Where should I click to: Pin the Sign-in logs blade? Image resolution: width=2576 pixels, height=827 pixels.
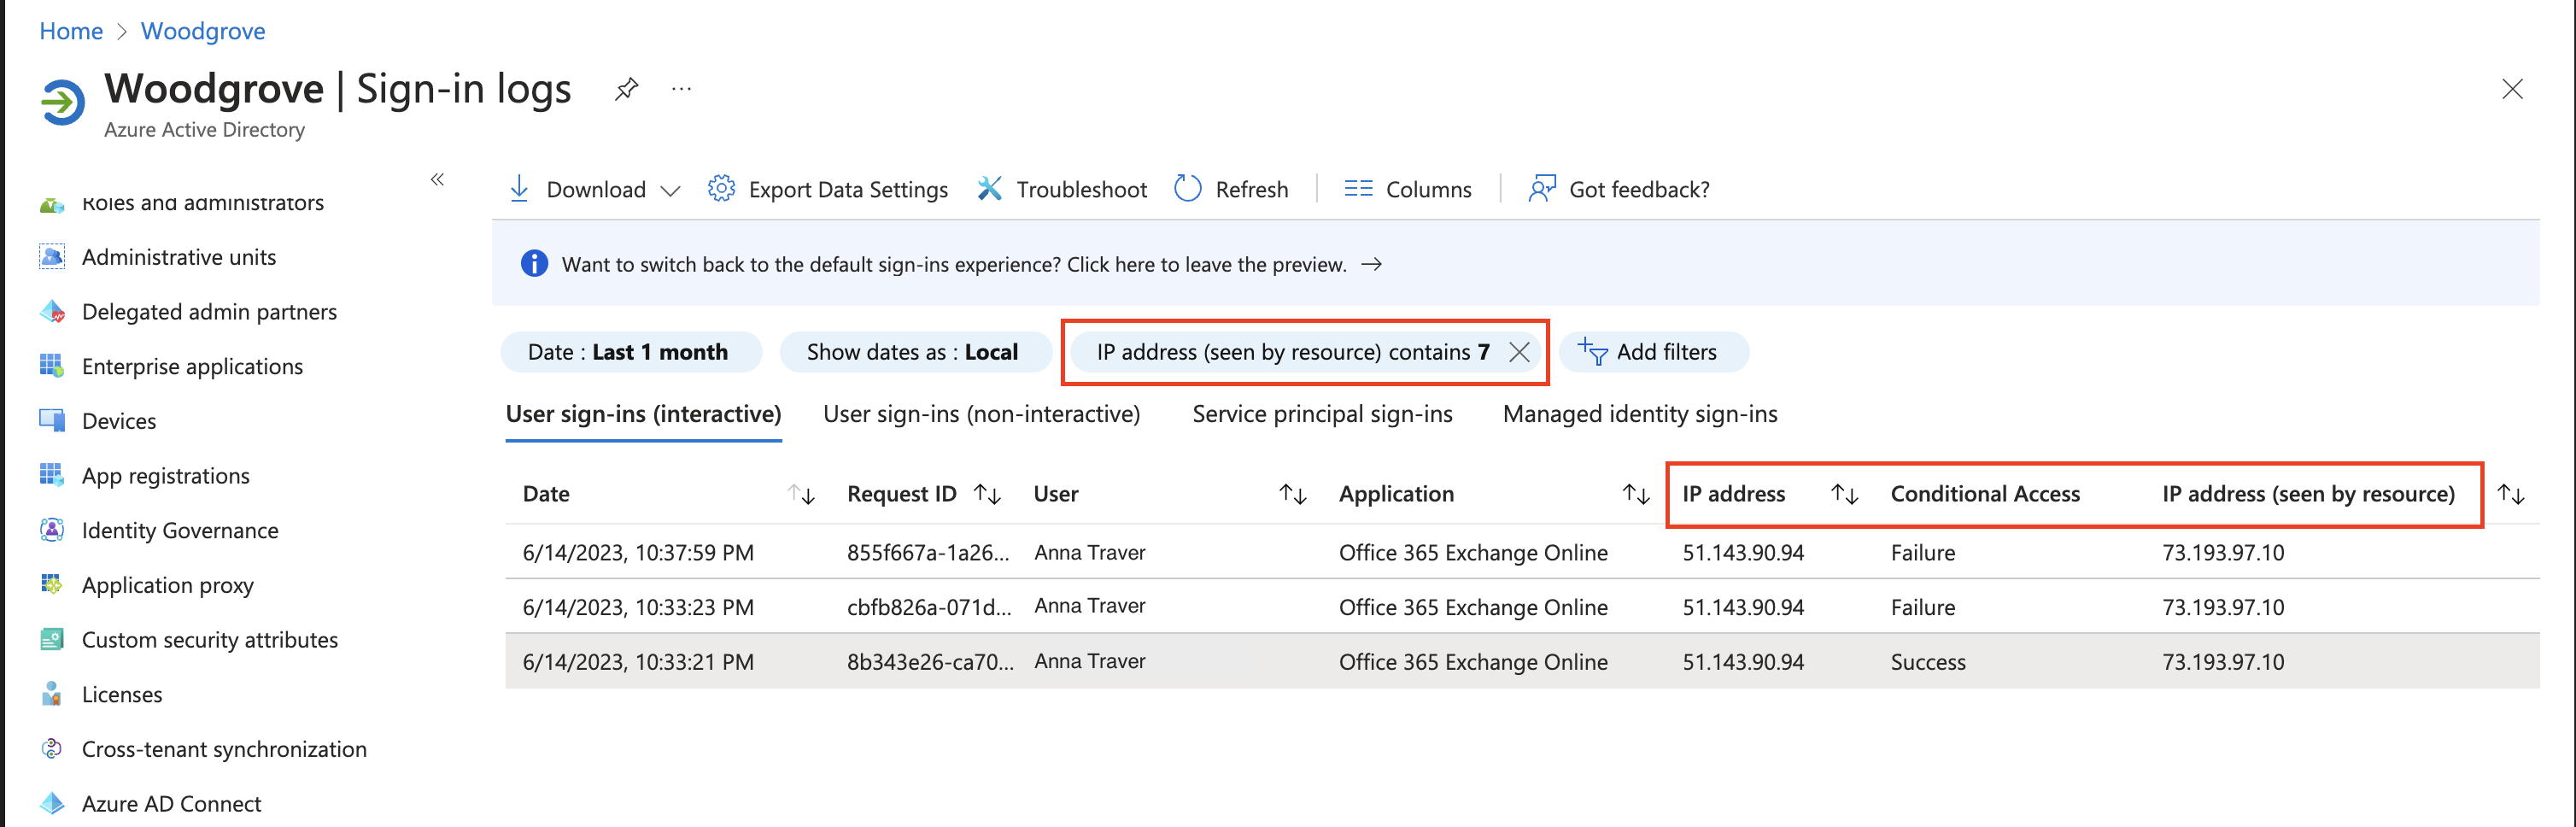(x=626, y=89)
